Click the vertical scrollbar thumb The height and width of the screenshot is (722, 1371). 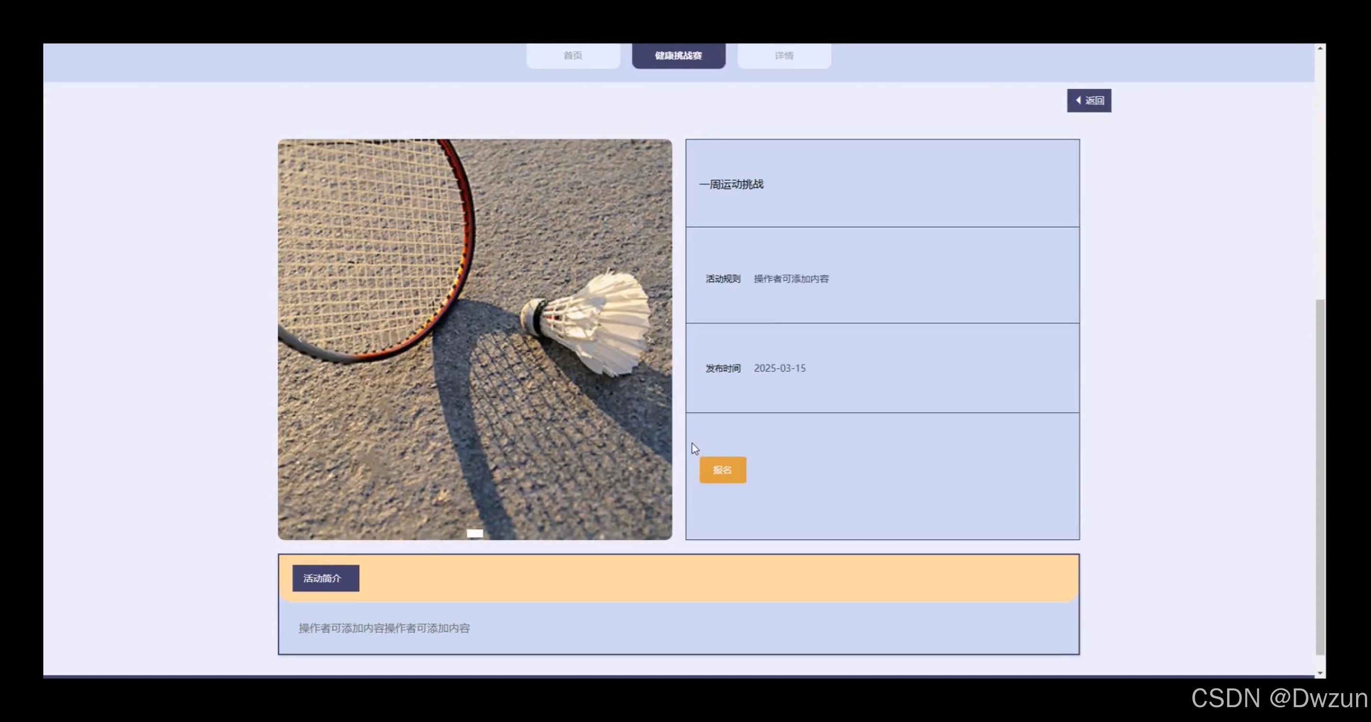[1320, 477]
